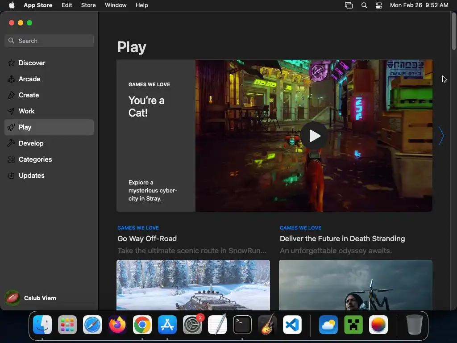Open the You're a Cat! story
The height and width of the screenshot is (343, 457).
pos(156,136)
